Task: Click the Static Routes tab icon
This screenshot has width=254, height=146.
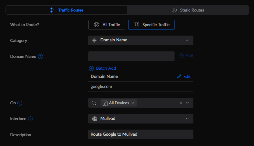Action: click(175, 10)
